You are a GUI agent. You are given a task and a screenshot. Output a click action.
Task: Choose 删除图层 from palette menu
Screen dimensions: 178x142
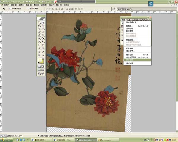pos(137,31)
